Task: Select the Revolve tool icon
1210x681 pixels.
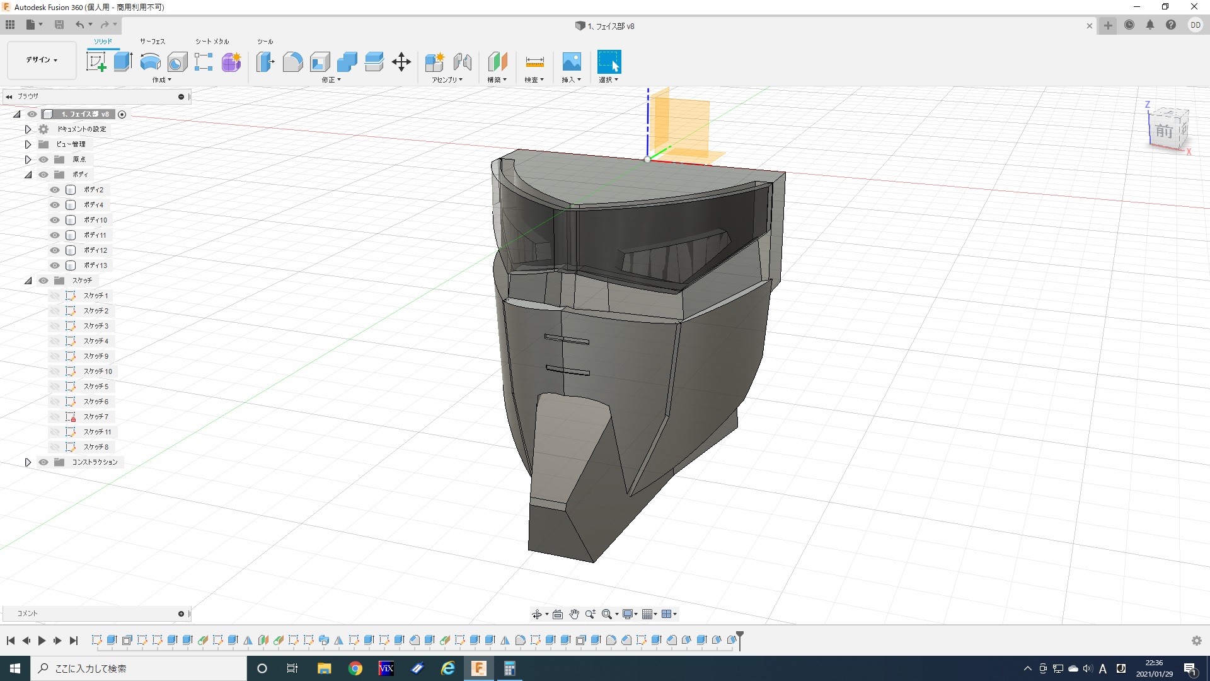Action: (150, 62)
